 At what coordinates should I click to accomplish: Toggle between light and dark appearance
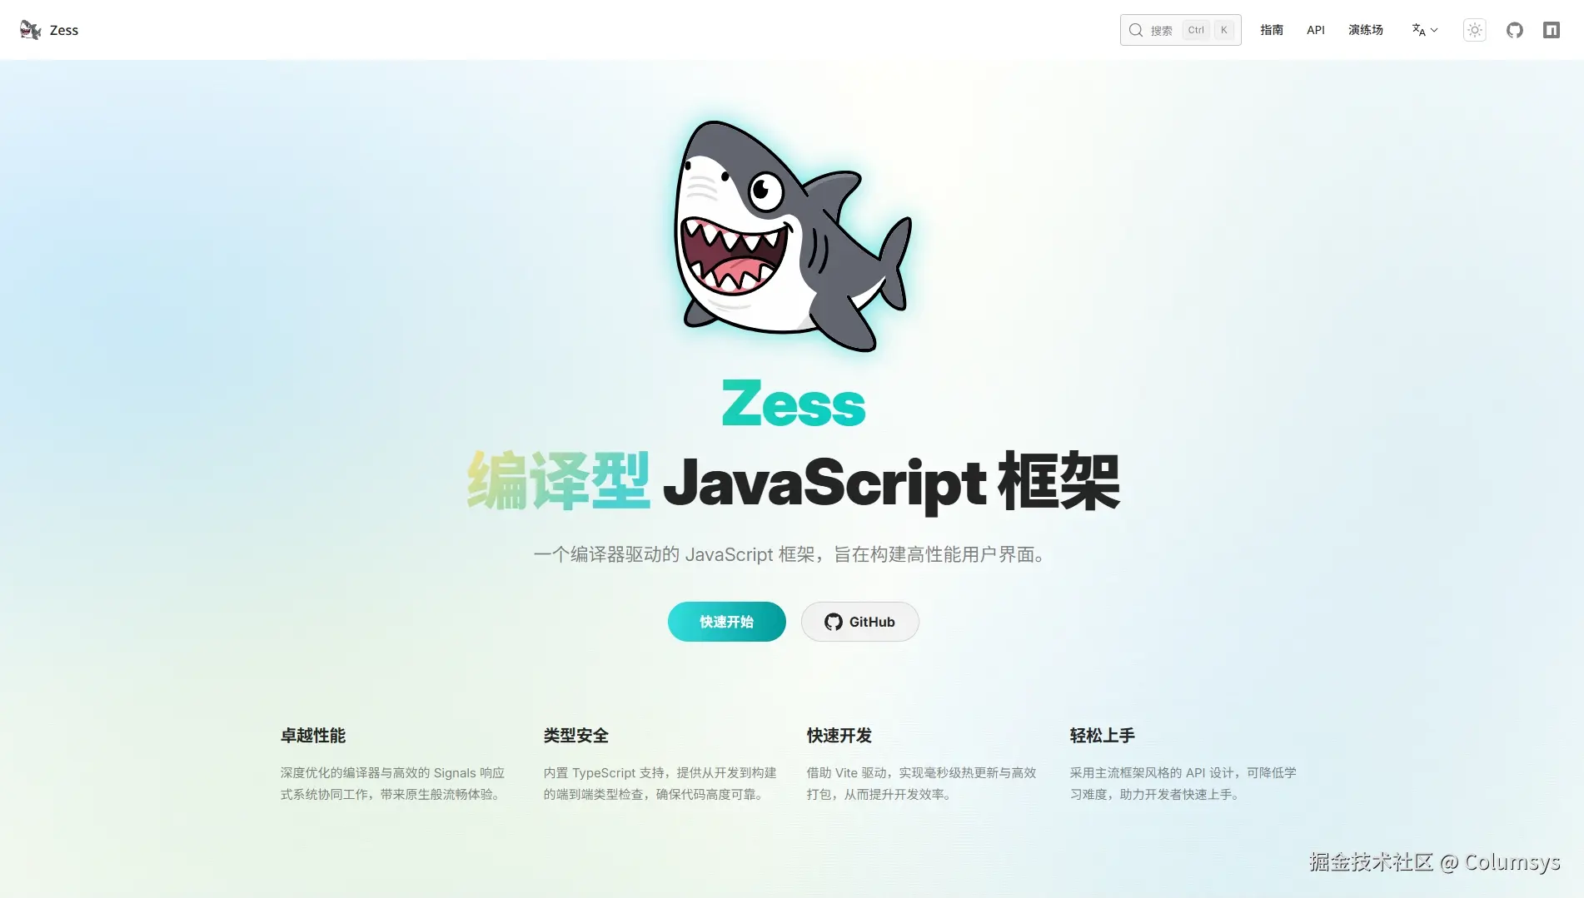[x=1474, y=30]
